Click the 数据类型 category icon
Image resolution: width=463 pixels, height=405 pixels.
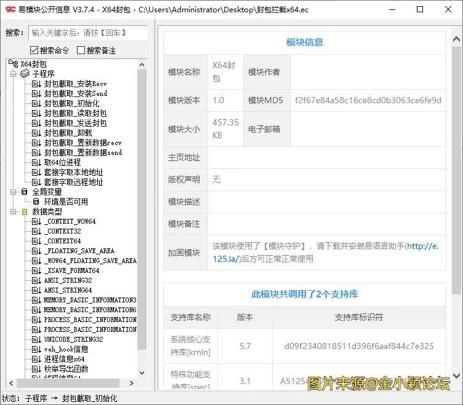[24, 211]
